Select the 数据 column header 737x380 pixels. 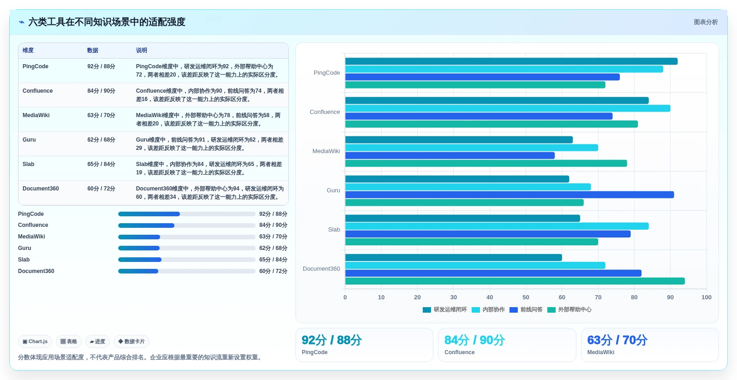pyautogui.click(x=93, y=50)
